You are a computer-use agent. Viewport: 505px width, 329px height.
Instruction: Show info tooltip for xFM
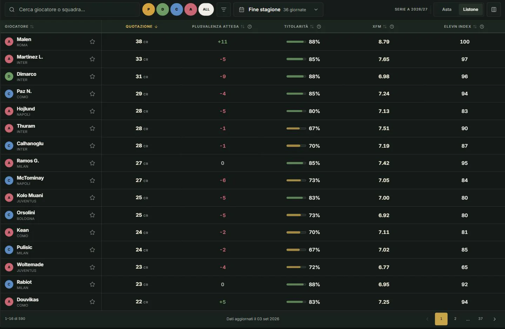392,27
